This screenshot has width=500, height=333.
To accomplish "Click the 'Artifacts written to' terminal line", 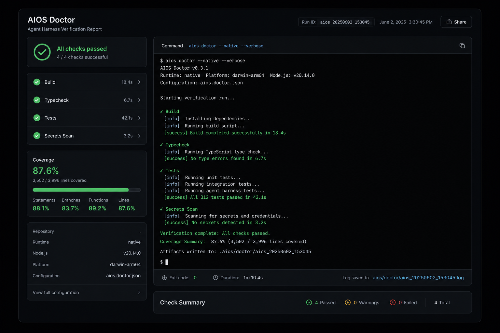I will click(235, 252).
